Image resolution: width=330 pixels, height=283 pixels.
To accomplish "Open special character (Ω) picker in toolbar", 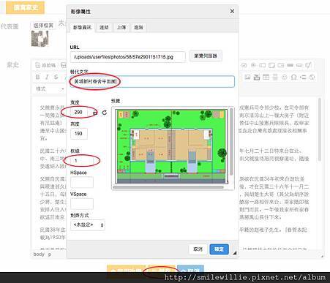I will click(293, 78).
